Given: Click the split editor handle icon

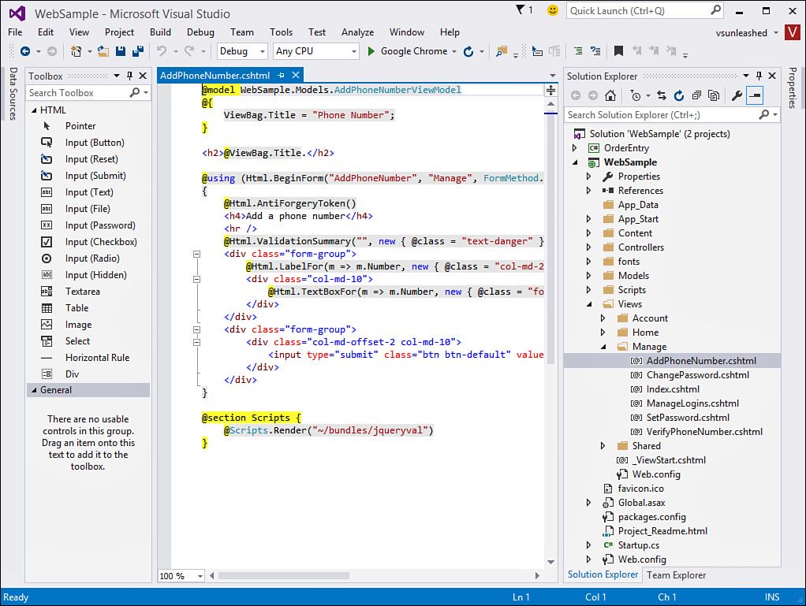Looking at the screenshot, I should pos(550,91).
